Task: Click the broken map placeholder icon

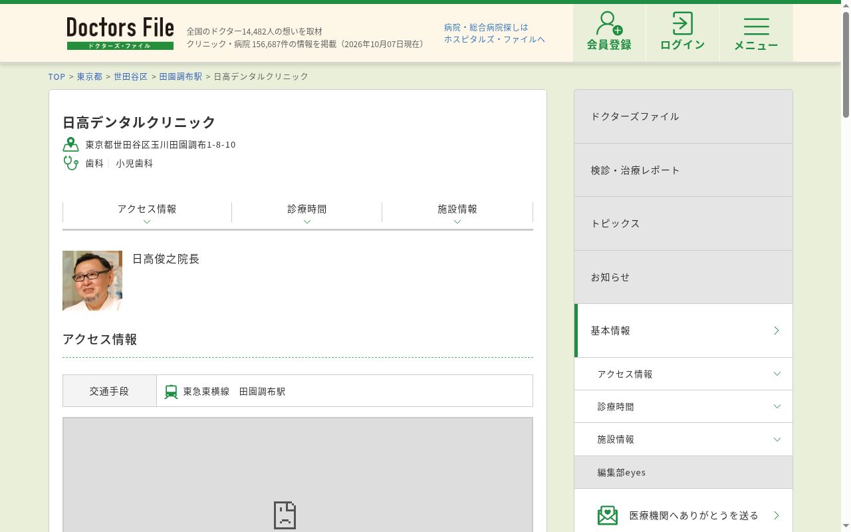Action: [285, 515]
